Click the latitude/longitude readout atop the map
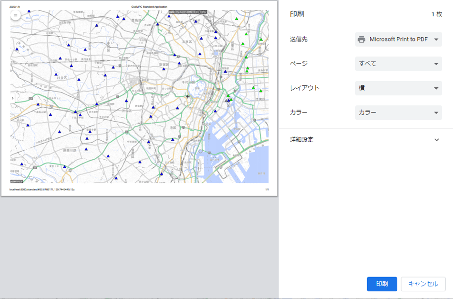Screen dimensions: 453x299 (187, 12)
